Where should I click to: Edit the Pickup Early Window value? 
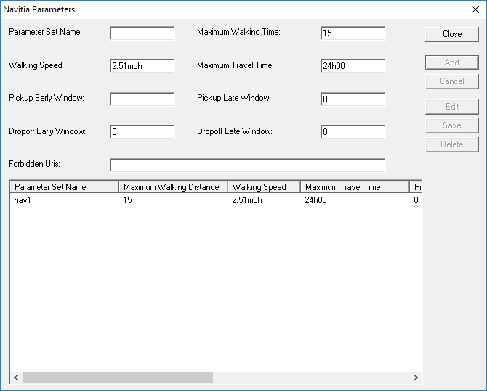pos(142,99)
